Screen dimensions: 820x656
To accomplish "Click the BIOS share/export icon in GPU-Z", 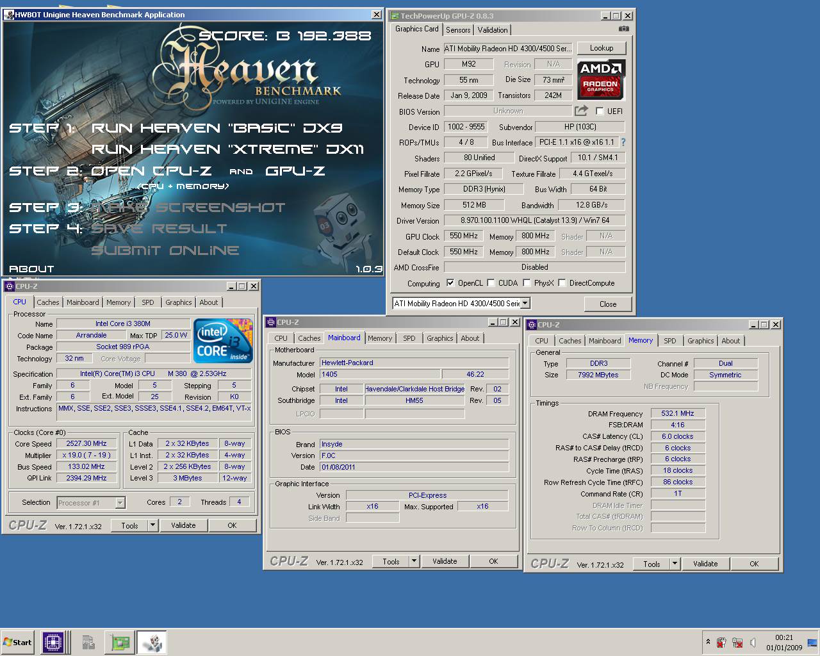I will pos(581,111).
